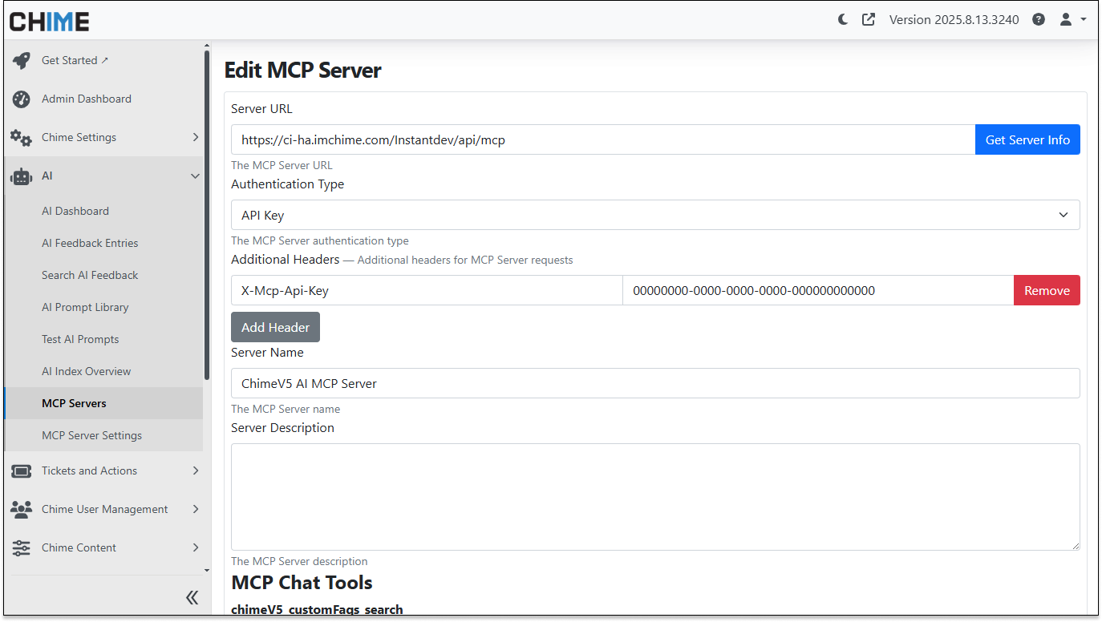This screenshot has height=622, width=1102.
Task: Expand Chime User Management chevron
Action: [x=195, y=509]
